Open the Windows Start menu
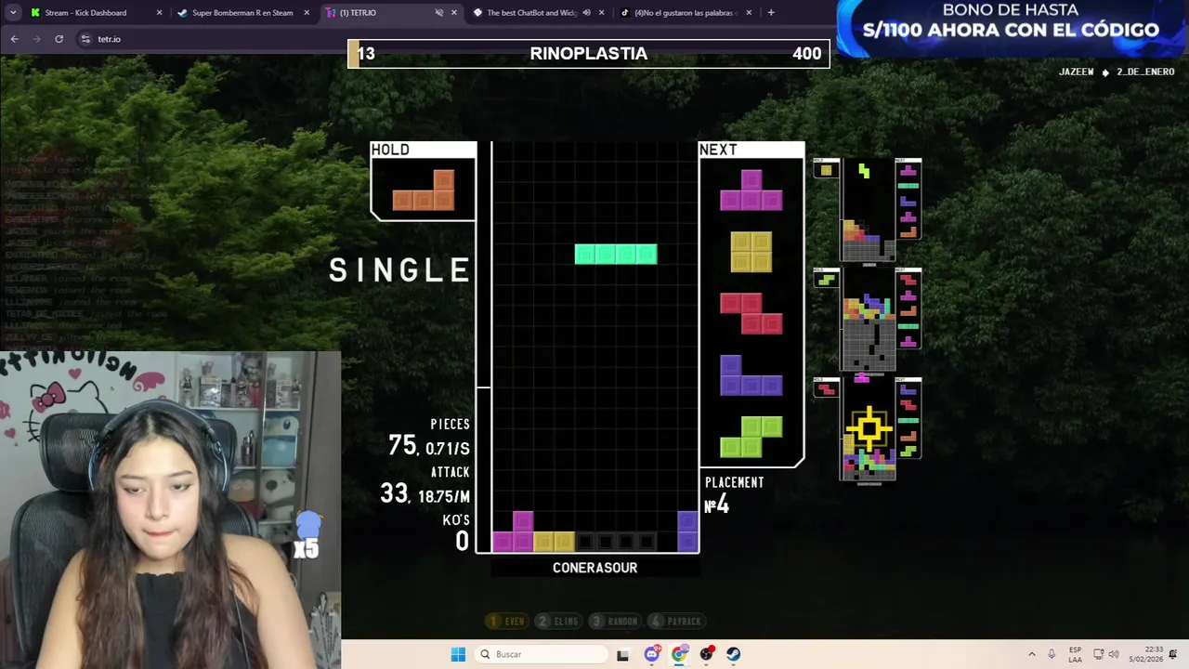Viewport: 1189px width, 669px height. click(x=458, y=654)
